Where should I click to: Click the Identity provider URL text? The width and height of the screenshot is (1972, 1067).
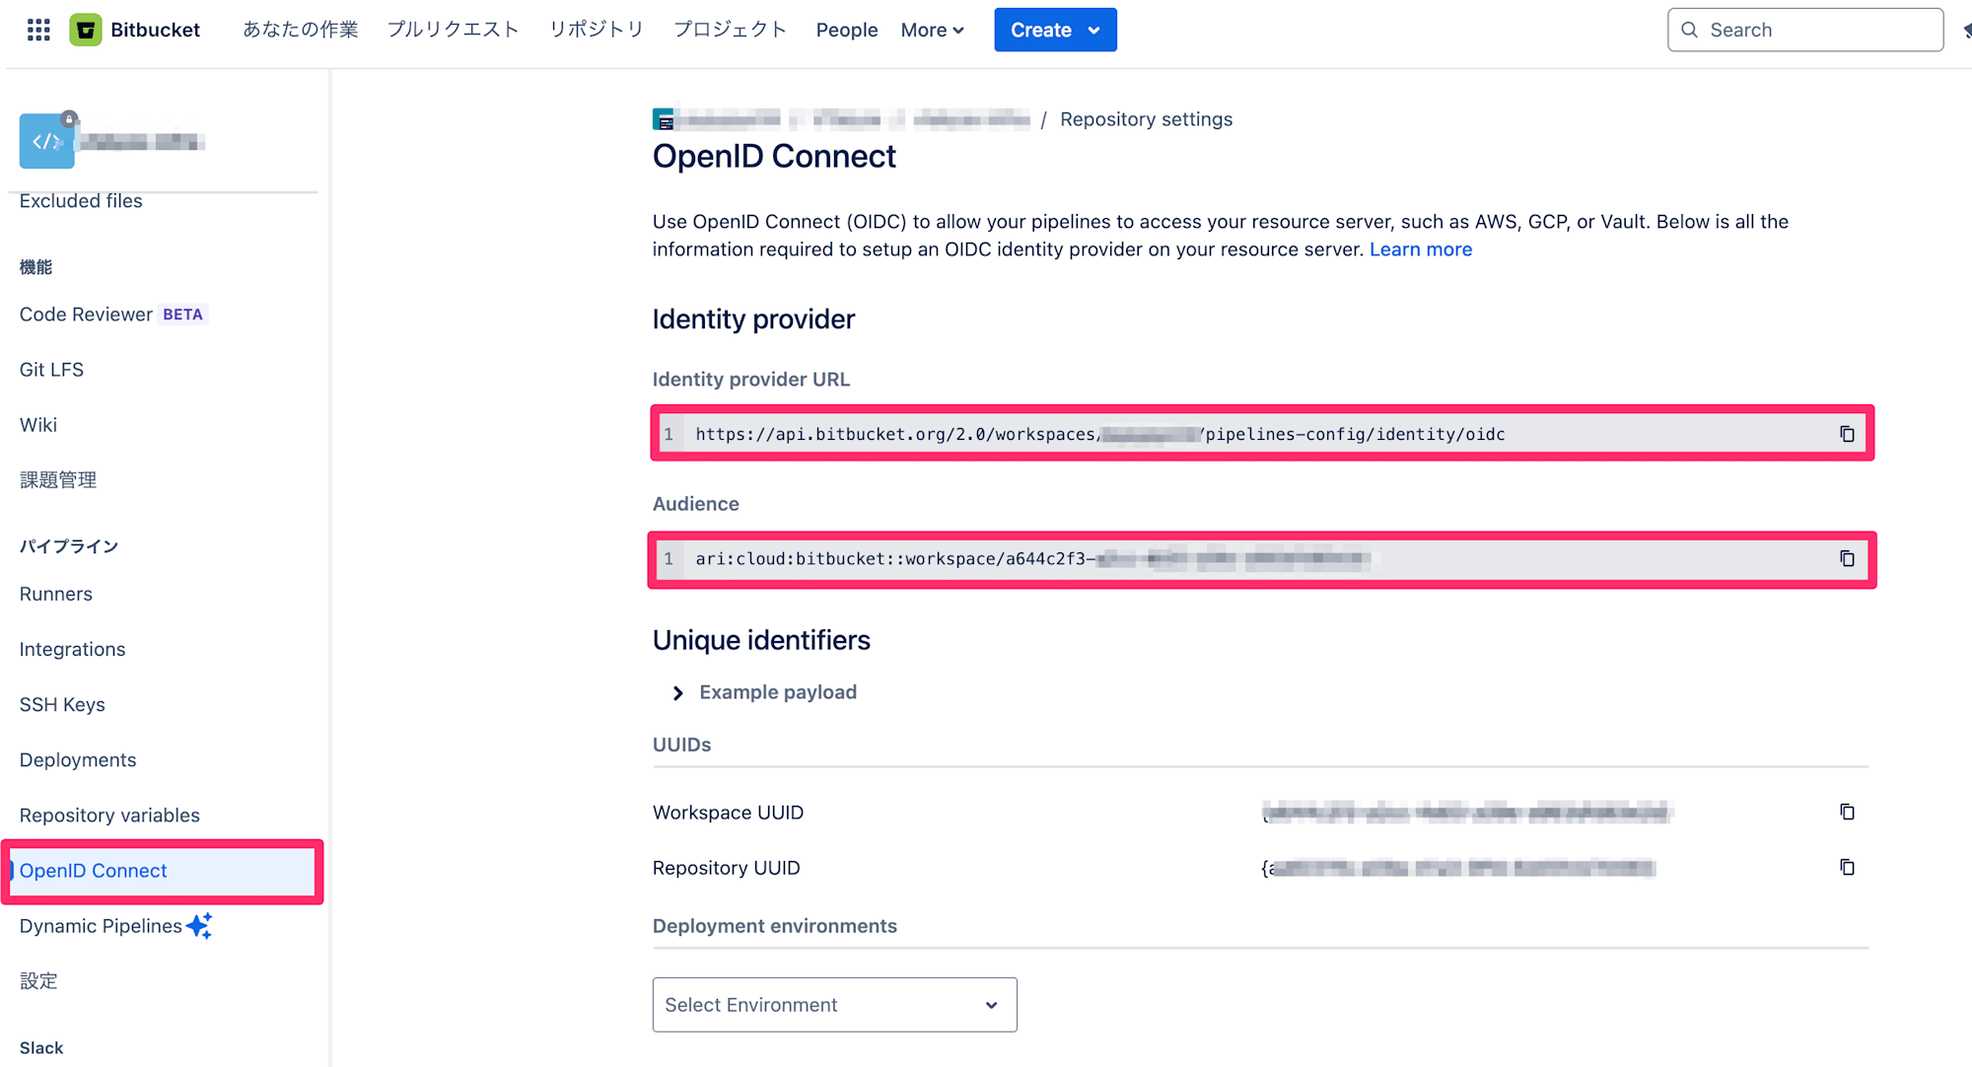[x=1100, y=434]
